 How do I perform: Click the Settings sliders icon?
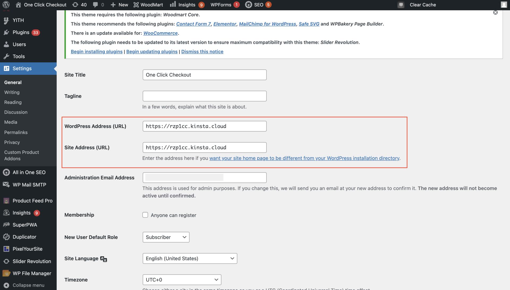click(6, 68)
